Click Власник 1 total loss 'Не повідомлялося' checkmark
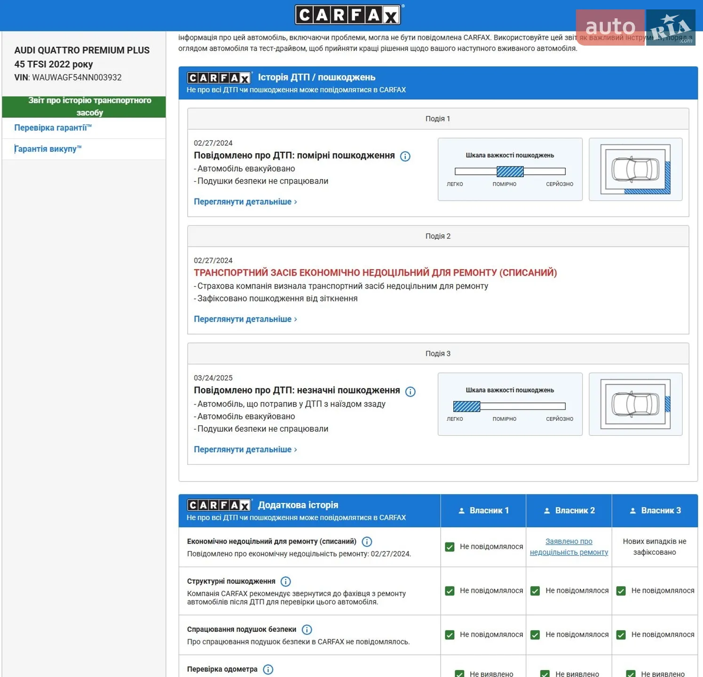 point(450,547)
